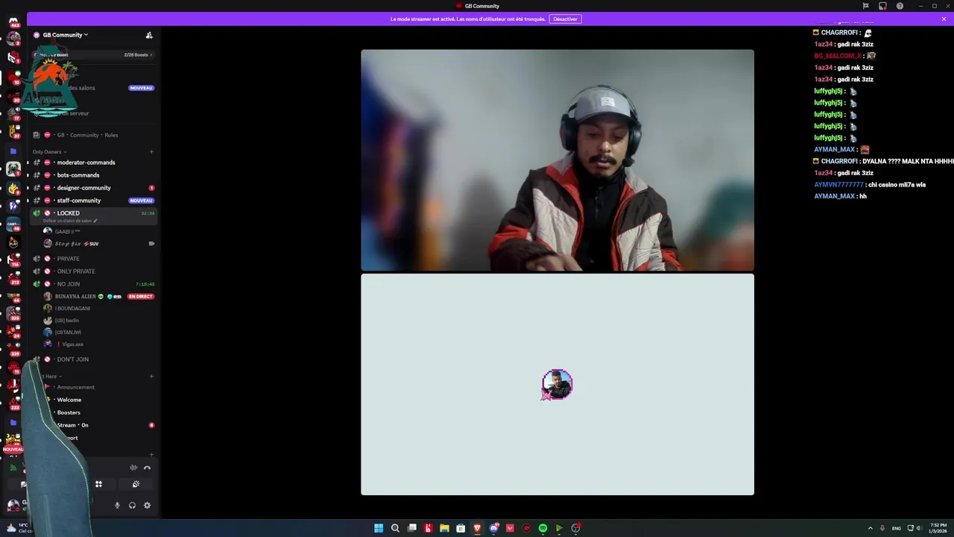The width and height of the screenshot is (954, 537).
Task: Disconnect from voice with the hang-up icon
Action: (x=147, y=468)
